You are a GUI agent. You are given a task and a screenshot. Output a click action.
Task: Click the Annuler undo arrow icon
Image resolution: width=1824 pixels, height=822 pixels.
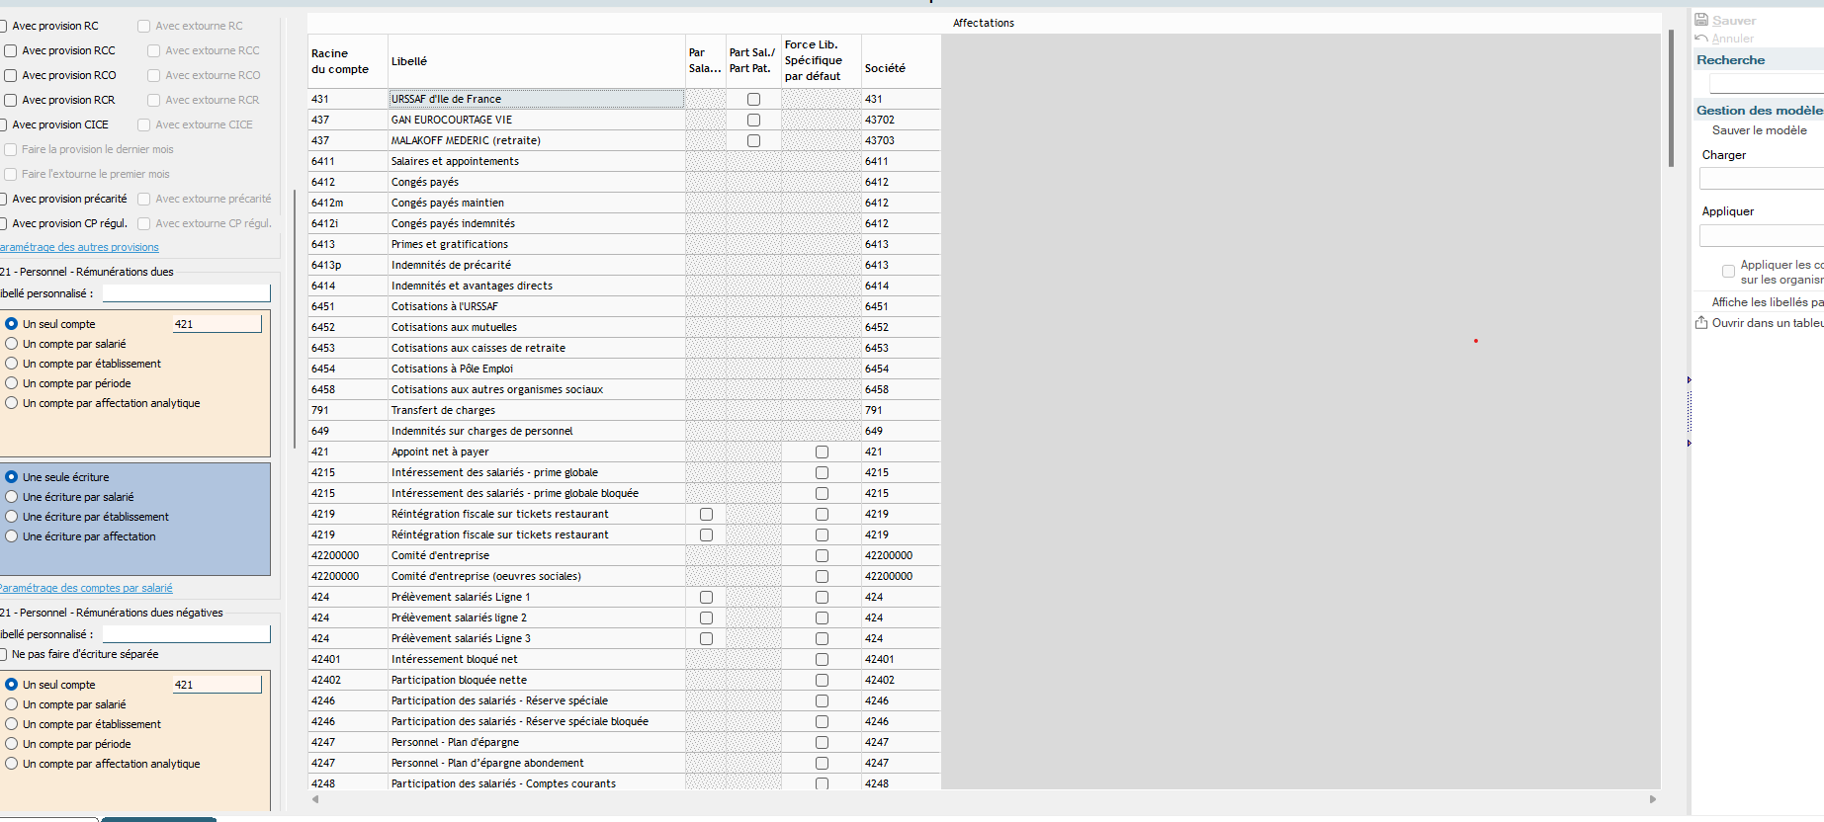click(1701, 39)
